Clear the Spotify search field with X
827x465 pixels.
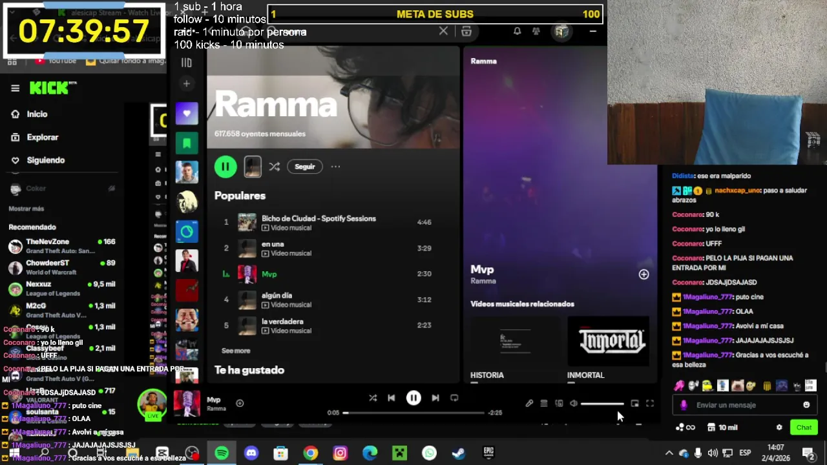(x=443, y=31)
